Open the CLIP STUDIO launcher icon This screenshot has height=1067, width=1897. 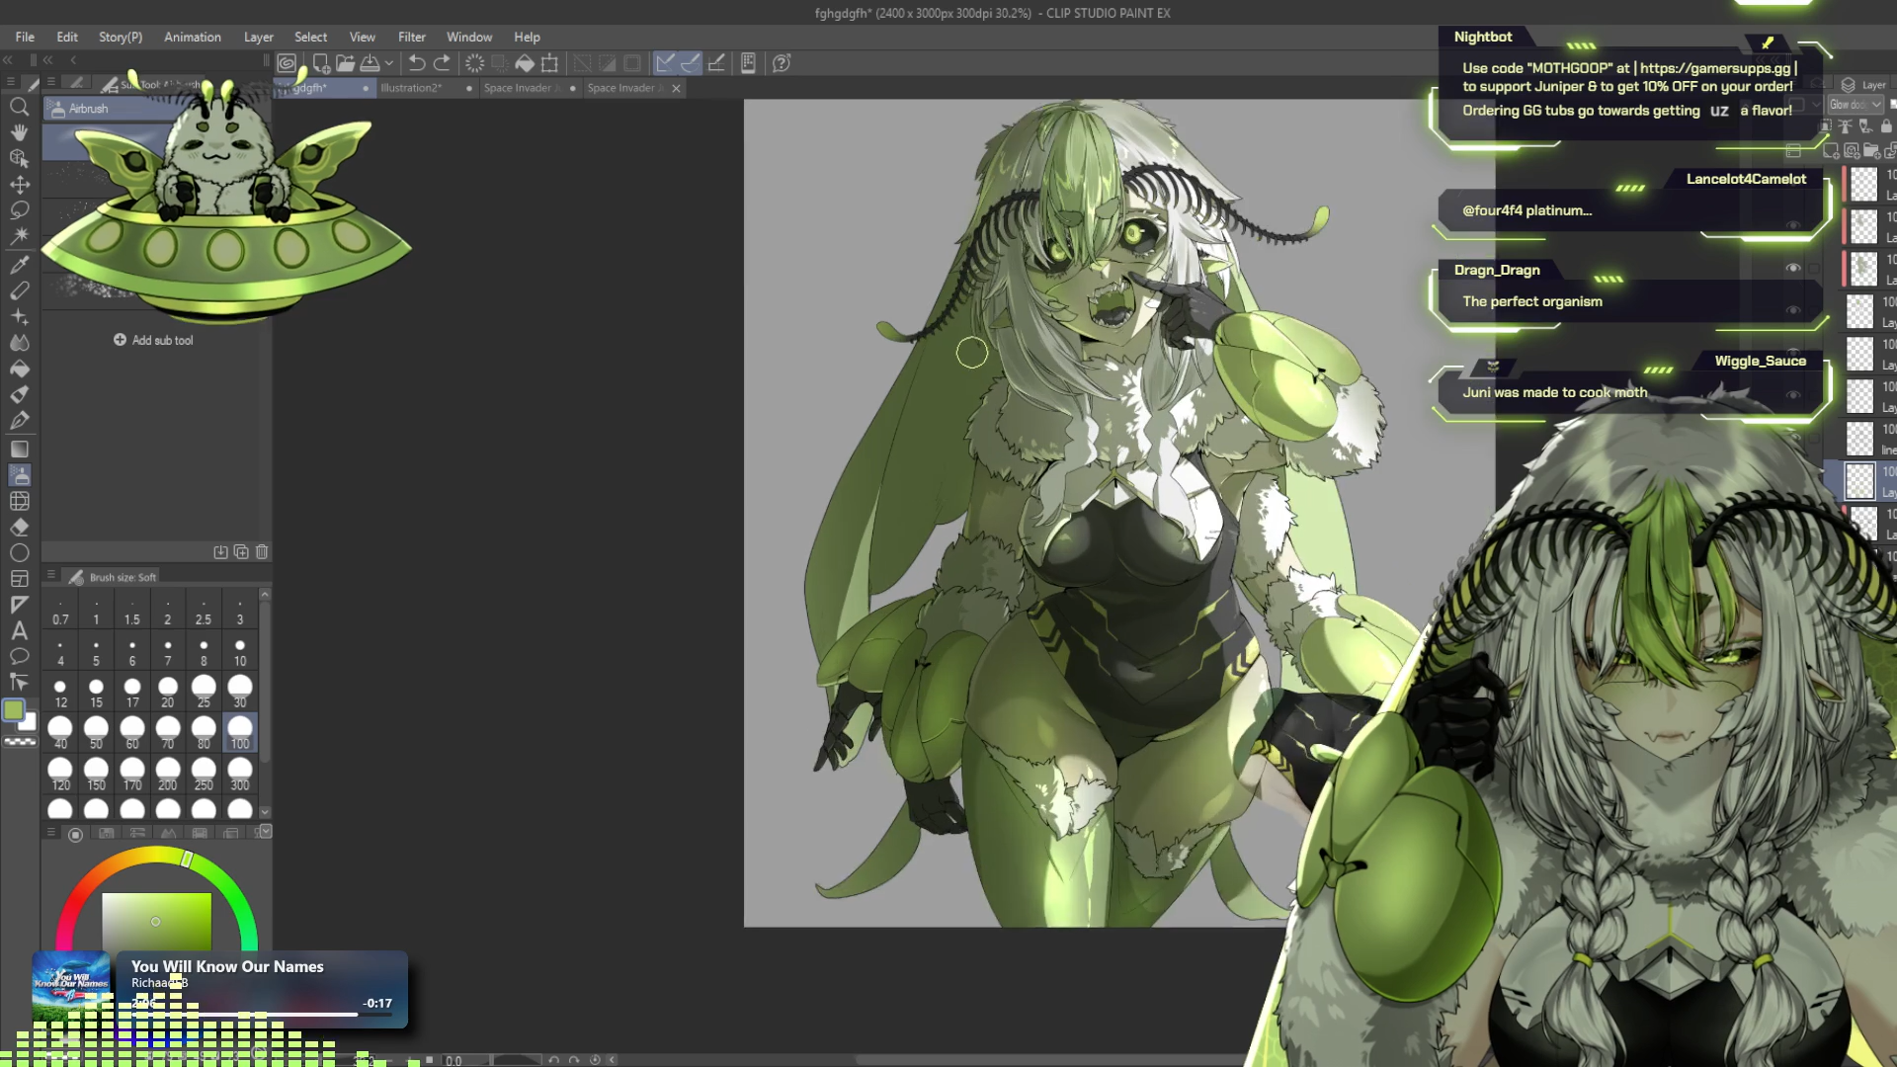287,63
